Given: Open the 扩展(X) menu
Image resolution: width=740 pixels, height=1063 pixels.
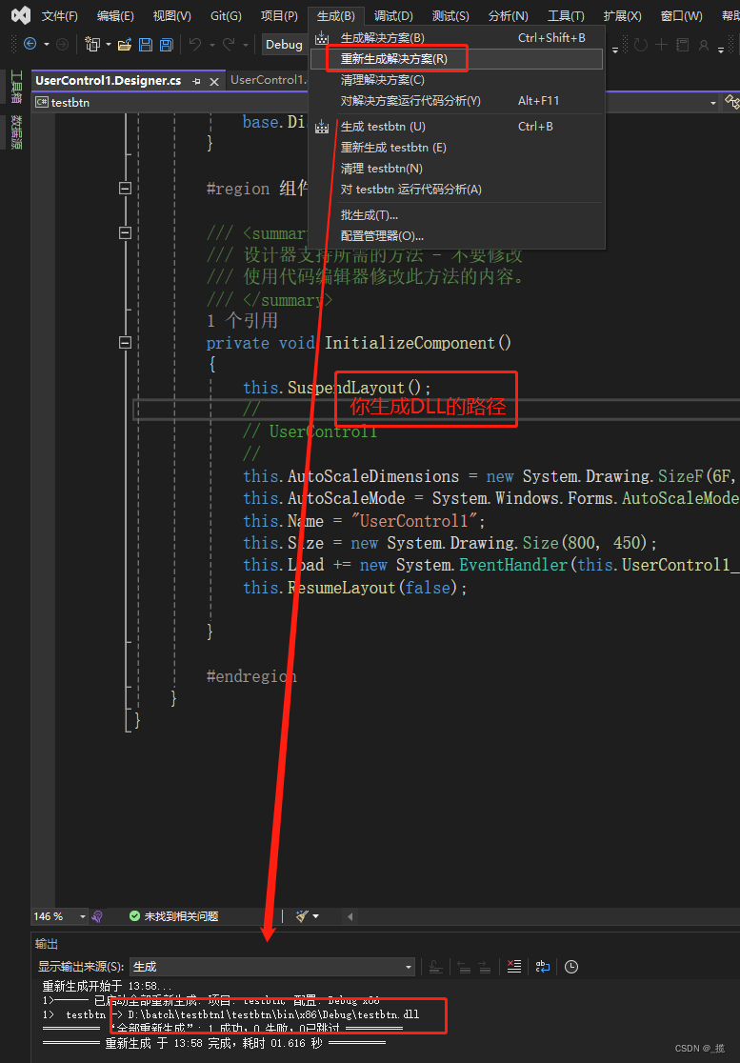Looking at the screenshot, I should point(623,15).
